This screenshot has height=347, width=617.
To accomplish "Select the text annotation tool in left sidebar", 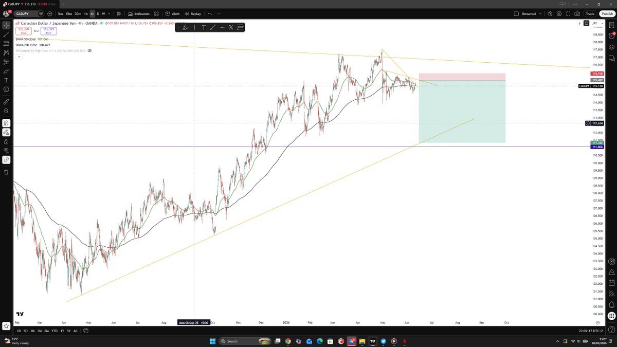I will (6, 80).
